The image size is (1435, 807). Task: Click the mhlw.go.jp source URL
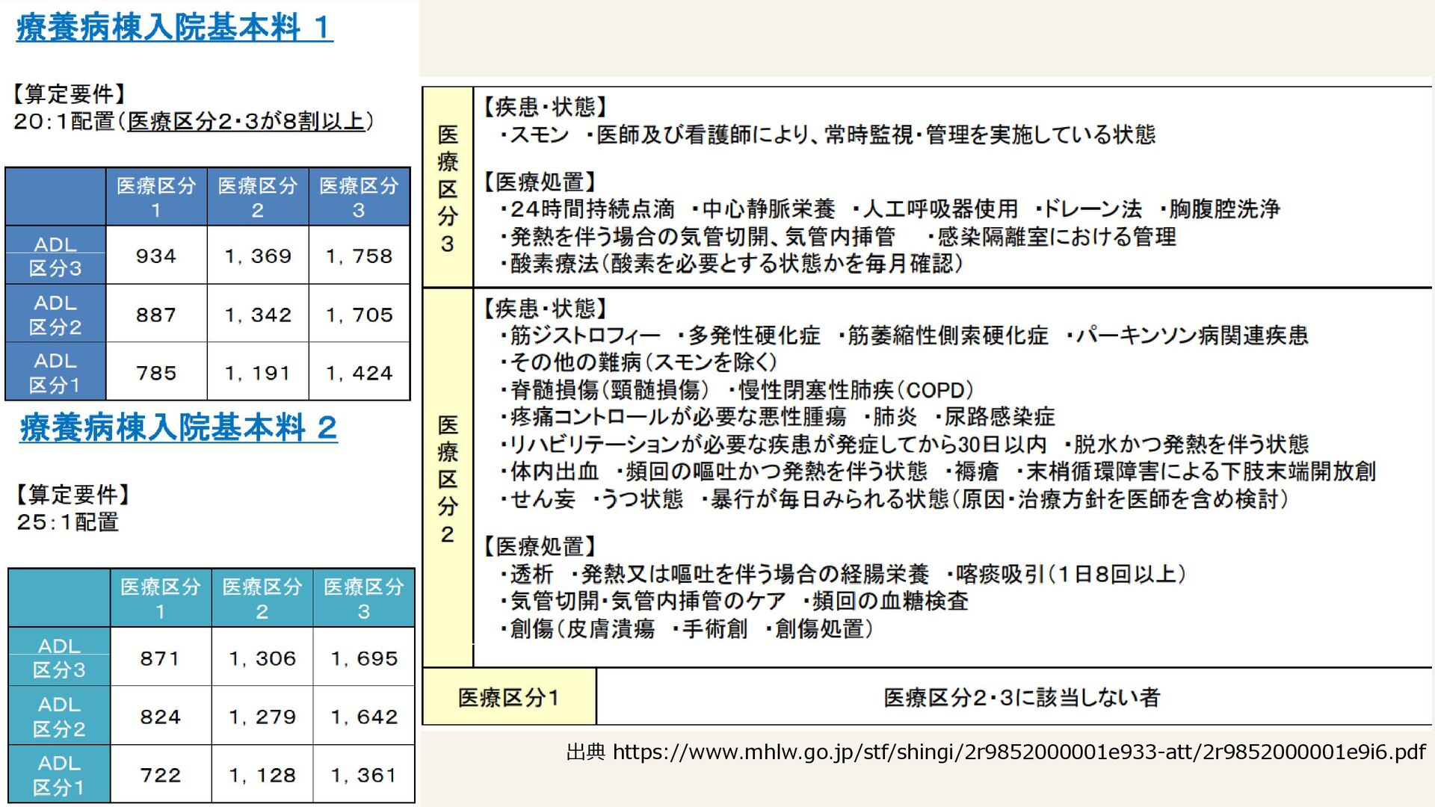pyautogui.click(x=1019, y=752)
